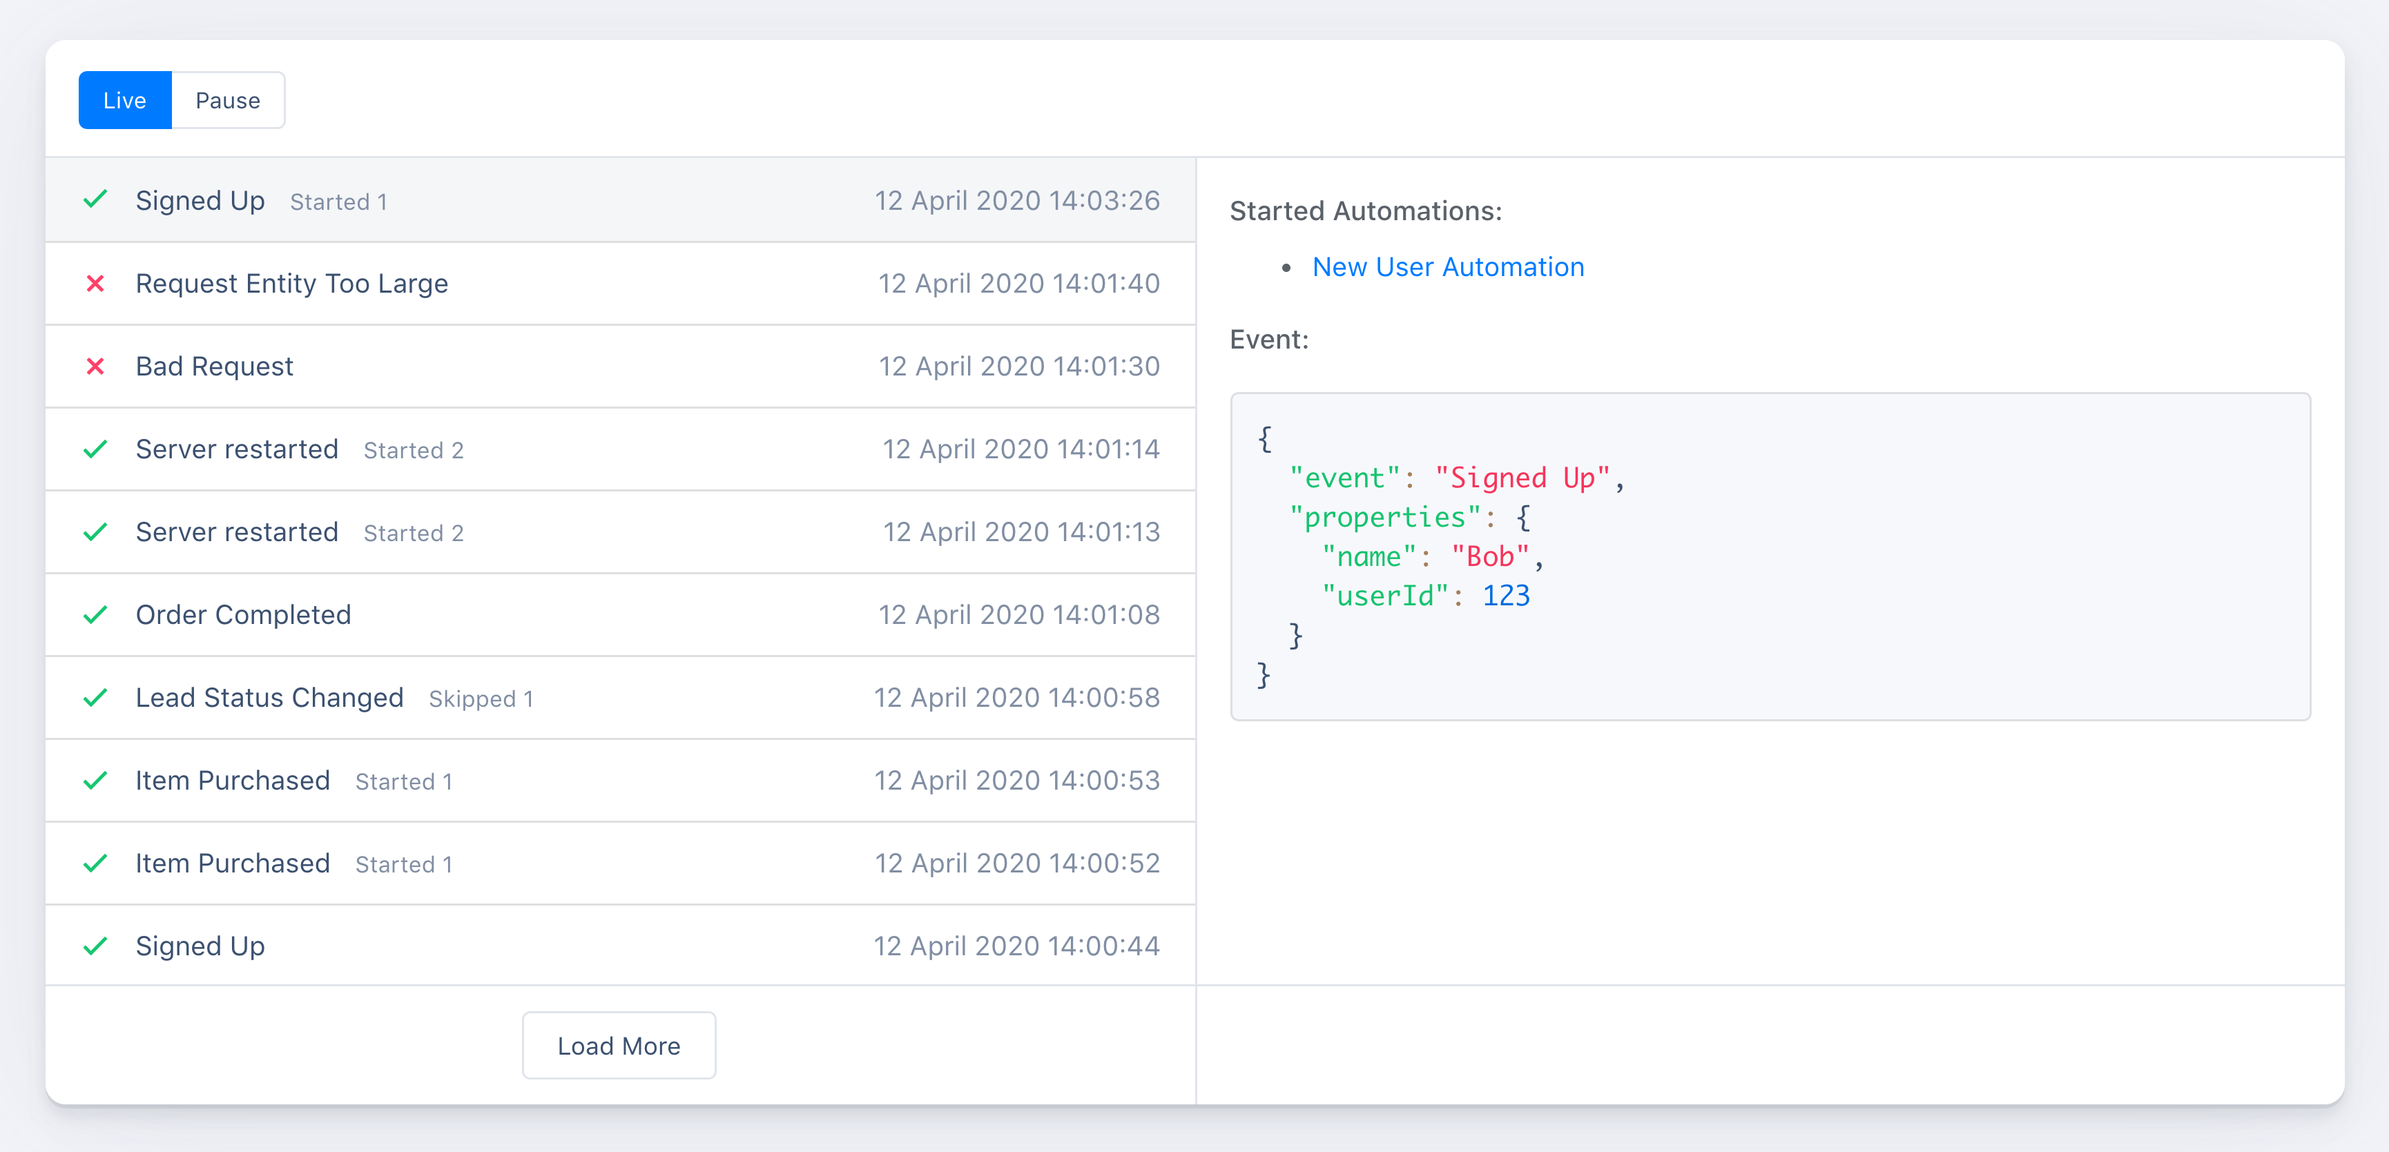Switch to Live mode
This screenshot has height=1152, width=2389.
pyautogui.click(x=125, y=100)
